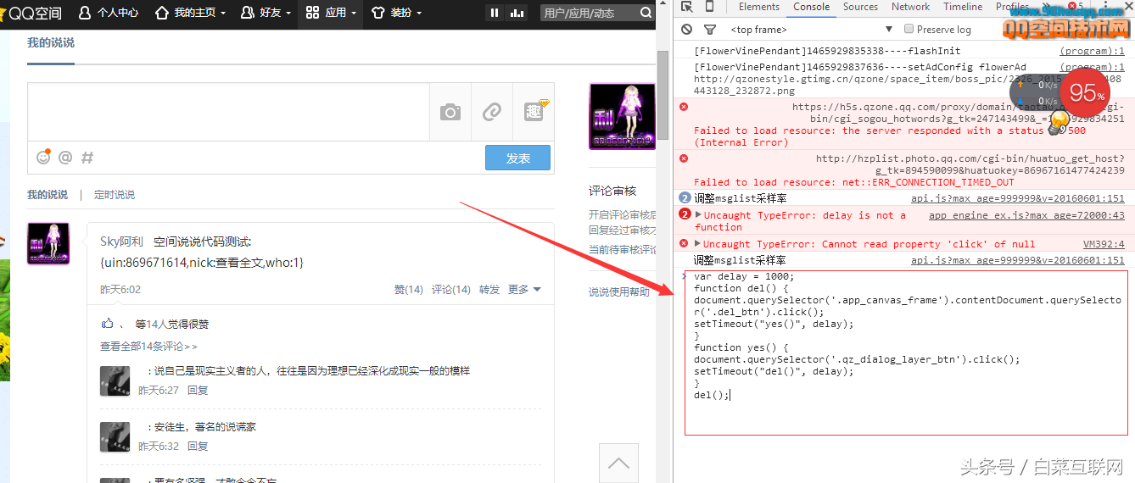Click the 赞(14) like link
The image size is (1135, 483).
(409, 290)
